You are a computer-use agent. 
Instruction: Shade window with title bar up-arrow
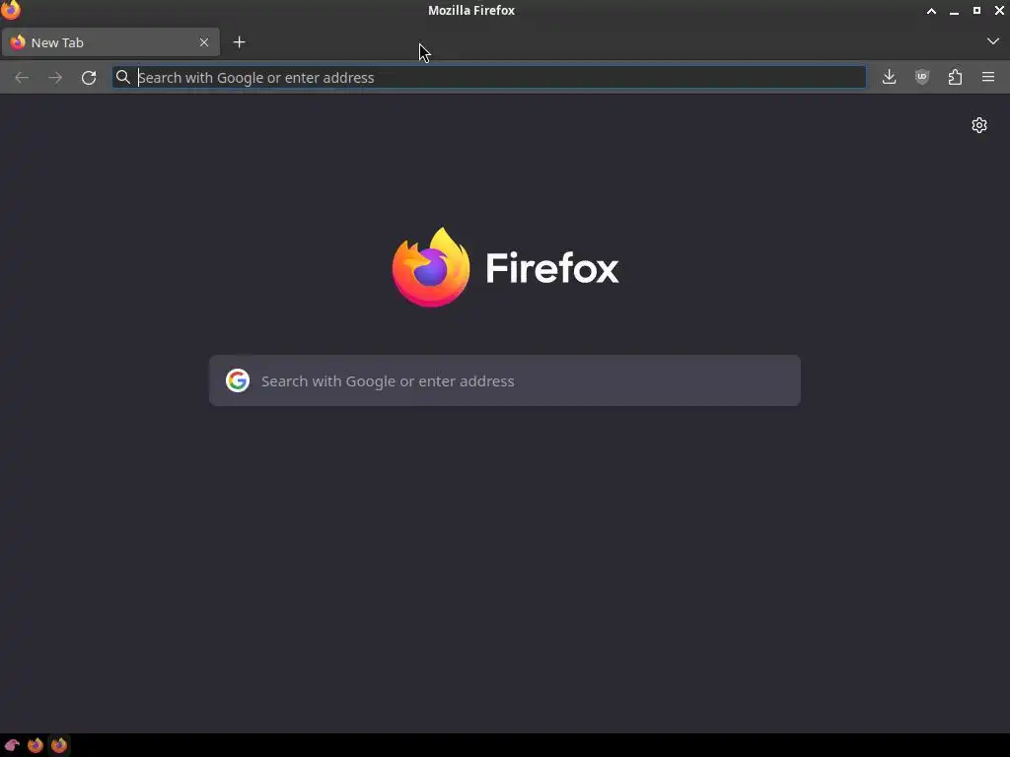[x=931, y=11]
